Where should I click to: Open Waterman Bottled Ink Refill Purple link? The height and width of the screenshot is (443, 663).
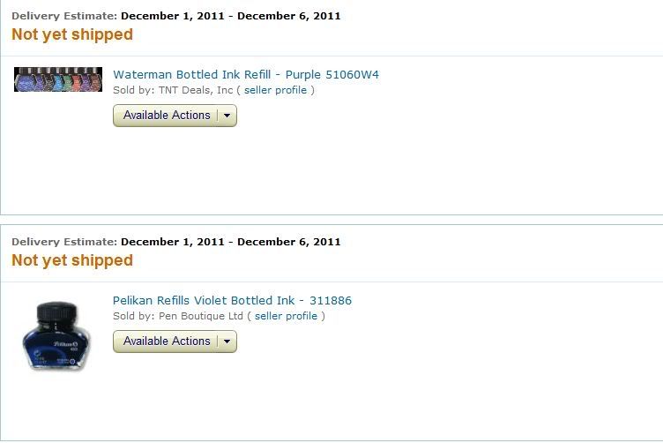click(246, 74)
